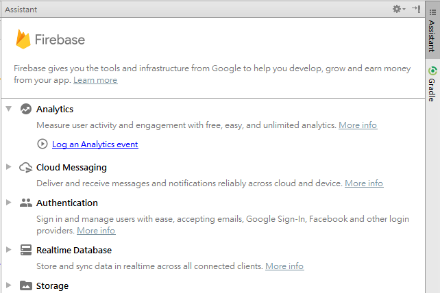Collapse the Analytics section

[8, 109]
